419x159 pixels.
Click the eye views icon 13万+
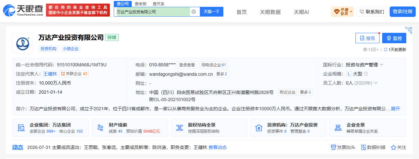tap(365, 50)
